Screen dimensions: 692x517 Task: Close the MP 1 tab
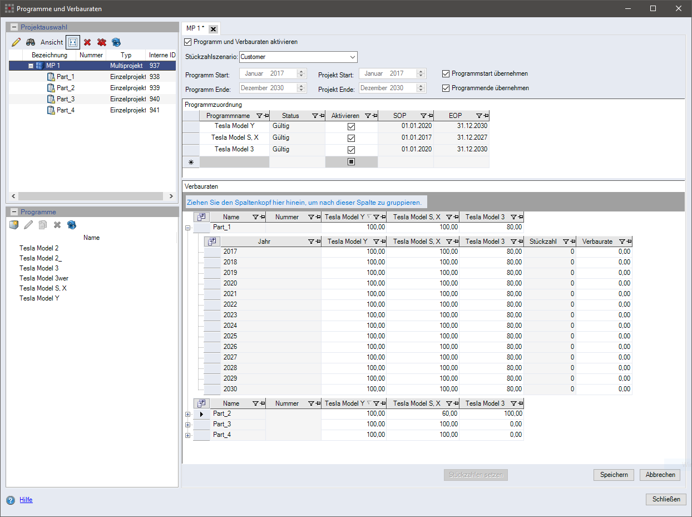point(213,29)
